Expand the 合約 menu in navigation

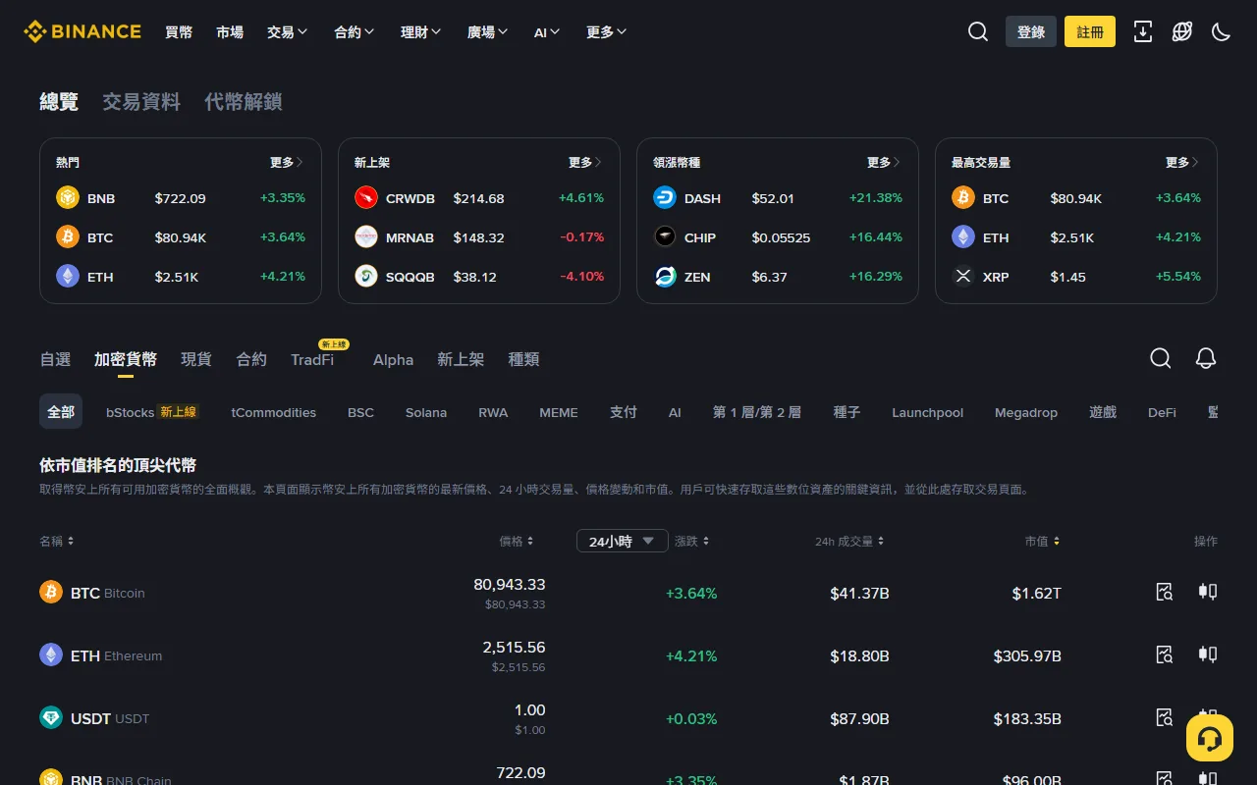point(354,31)
